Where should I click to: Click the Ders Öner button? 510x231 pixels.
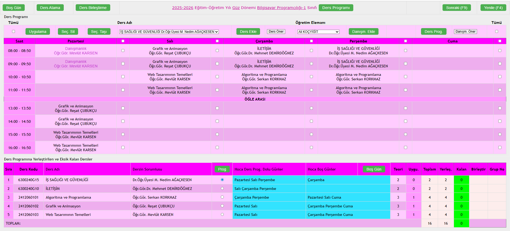[x=276, y=32]
